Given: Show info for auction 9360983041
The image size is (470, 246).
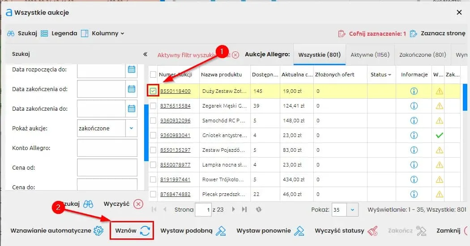Looking at the screenshot, I should [414, 135].
